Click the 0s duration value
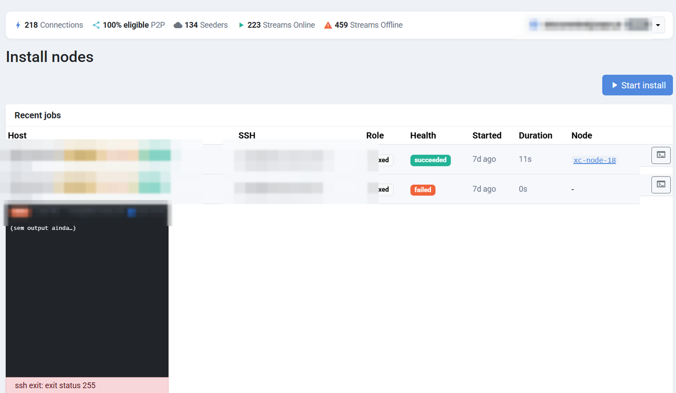This screenshot has height=393, width=676. coord(523,189)
